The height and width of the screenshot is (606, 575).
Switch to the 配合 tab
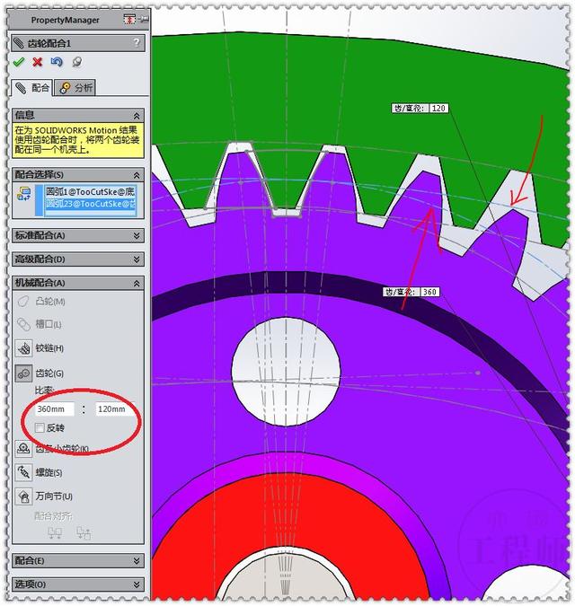click(x=31, y=88)
